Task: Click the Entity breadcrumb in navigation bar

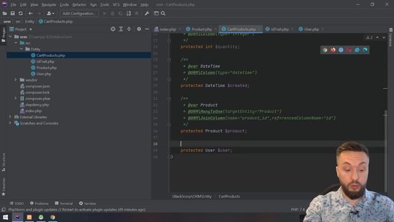Action: point(30,22)
